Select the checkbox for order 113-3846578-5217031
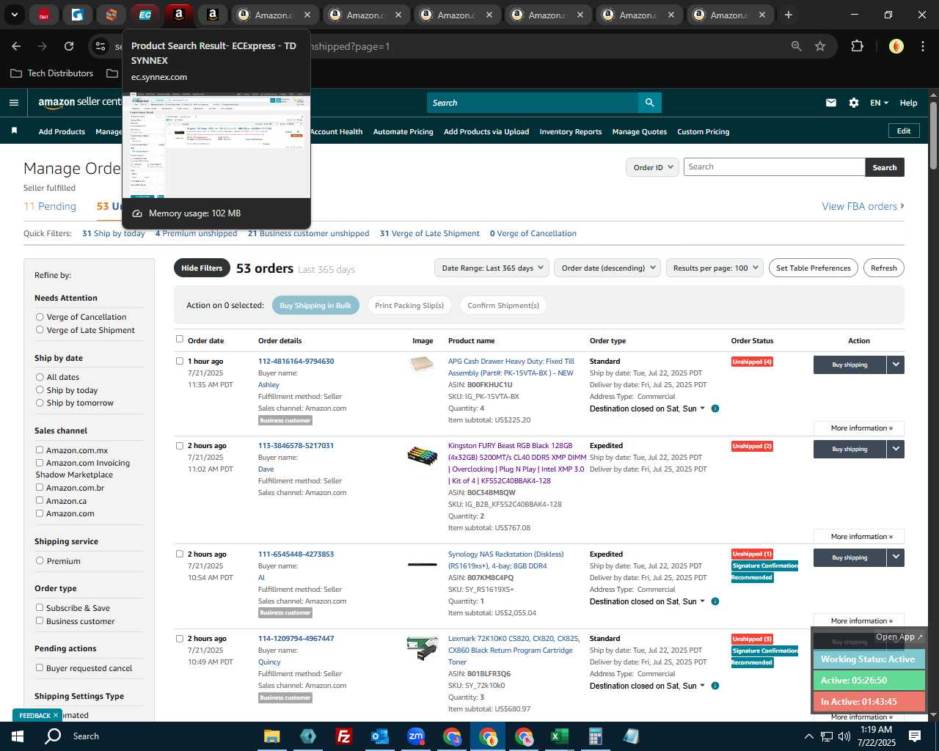The image size is (939, 751). pos(180,445)
